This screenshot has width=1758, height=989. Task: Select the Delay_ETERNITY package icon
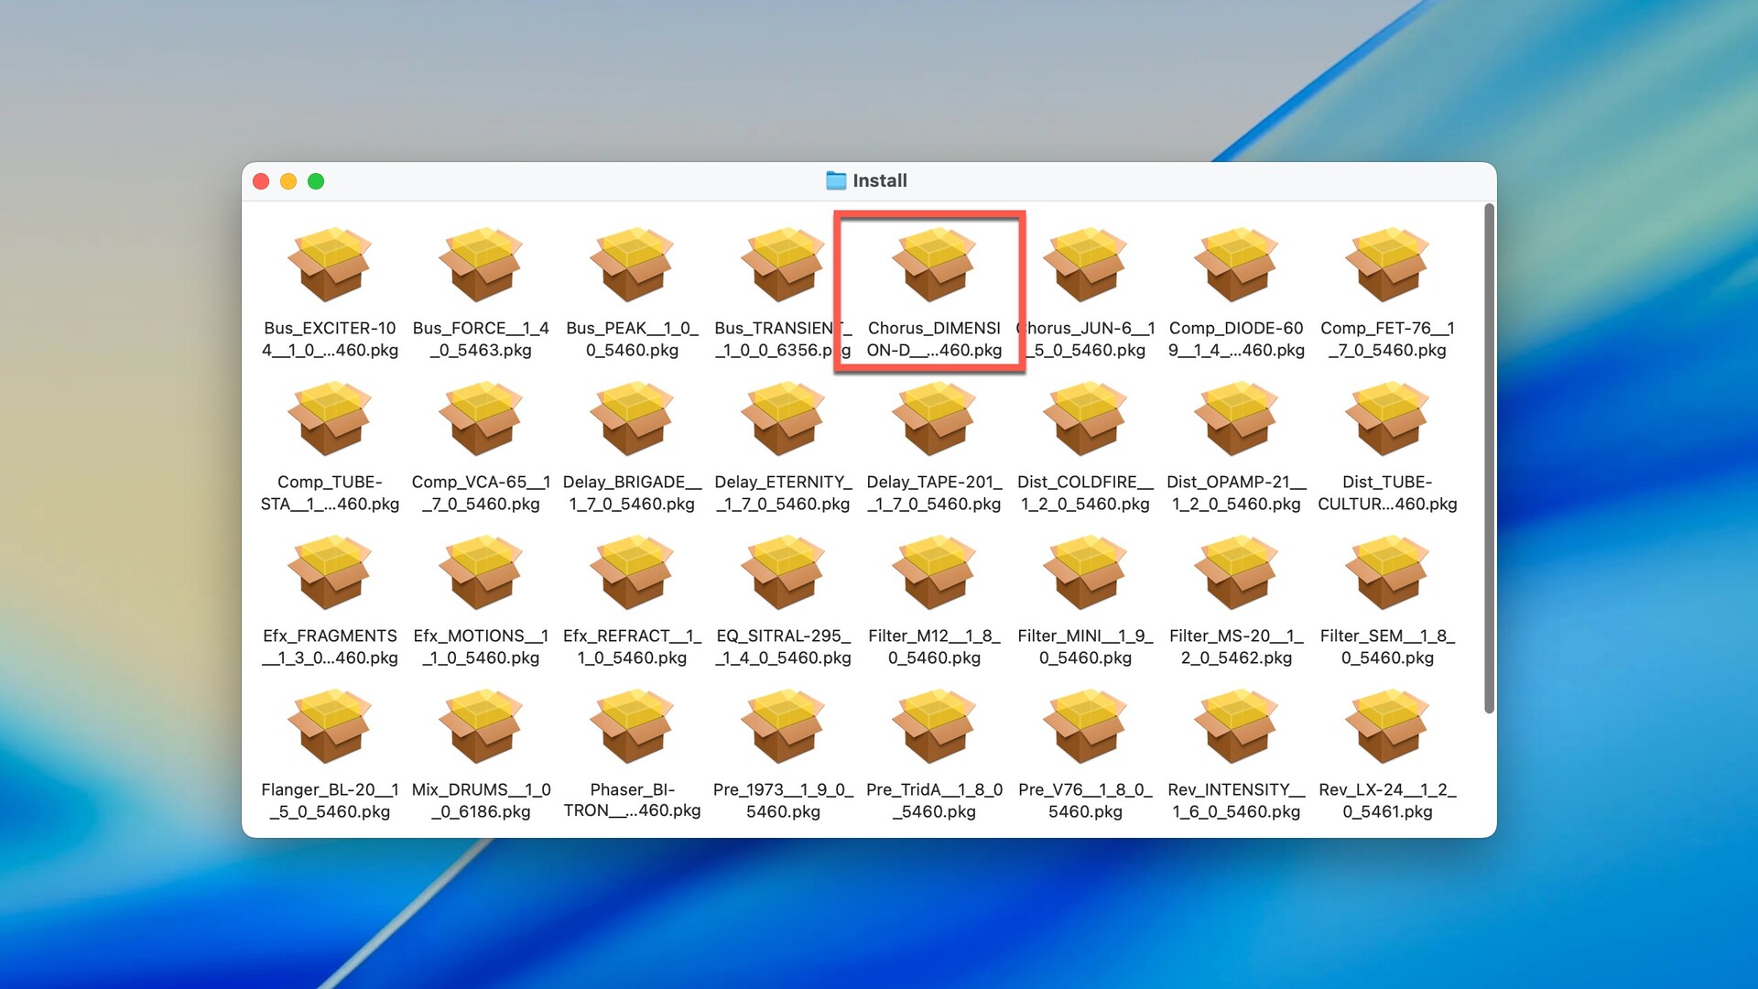pos(783,419)
